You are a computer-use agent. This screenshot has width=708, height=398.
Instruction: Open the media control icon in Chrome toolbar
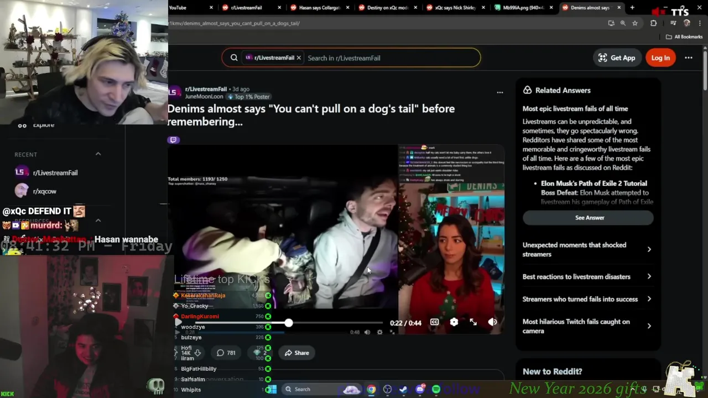673,23
